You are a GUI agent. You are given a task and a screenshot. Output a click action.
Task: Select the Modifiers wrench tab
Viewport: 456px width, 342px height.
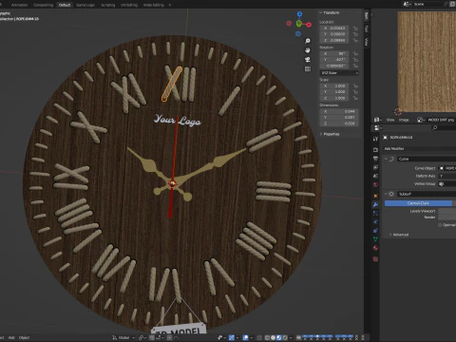click(375, 204)
